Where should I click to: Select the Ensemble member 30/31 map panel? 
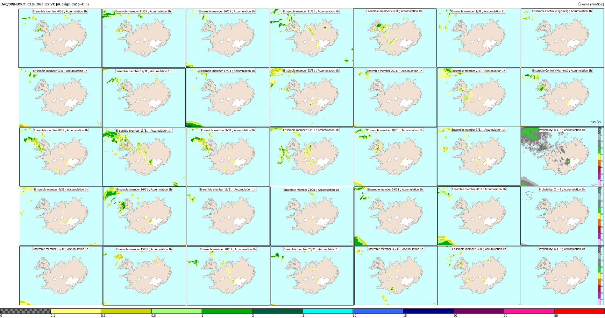396,276
